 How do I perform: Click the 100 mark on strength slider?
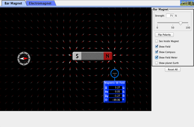[188, 28]
